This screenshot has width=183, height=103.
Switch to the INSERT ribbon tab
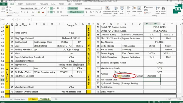[20, 4]
